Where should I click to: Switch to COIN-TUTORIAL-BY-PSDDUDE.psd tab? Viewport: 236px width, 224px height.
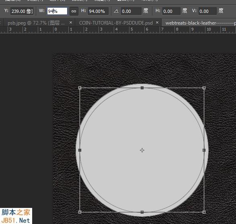pos(116,23)
